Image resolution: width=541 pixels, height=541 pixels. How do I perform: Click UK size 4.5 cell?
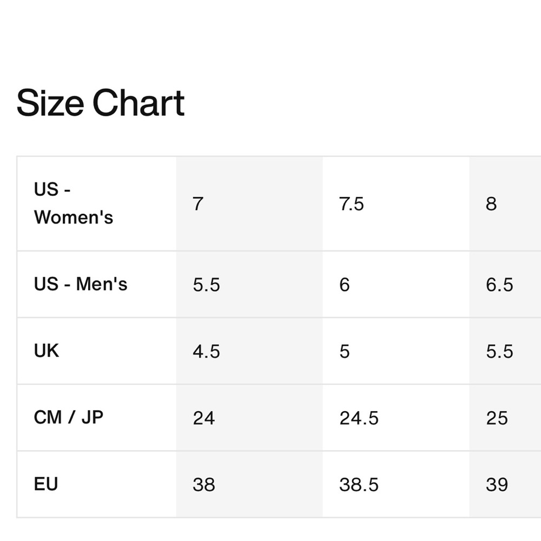(249, 351)
